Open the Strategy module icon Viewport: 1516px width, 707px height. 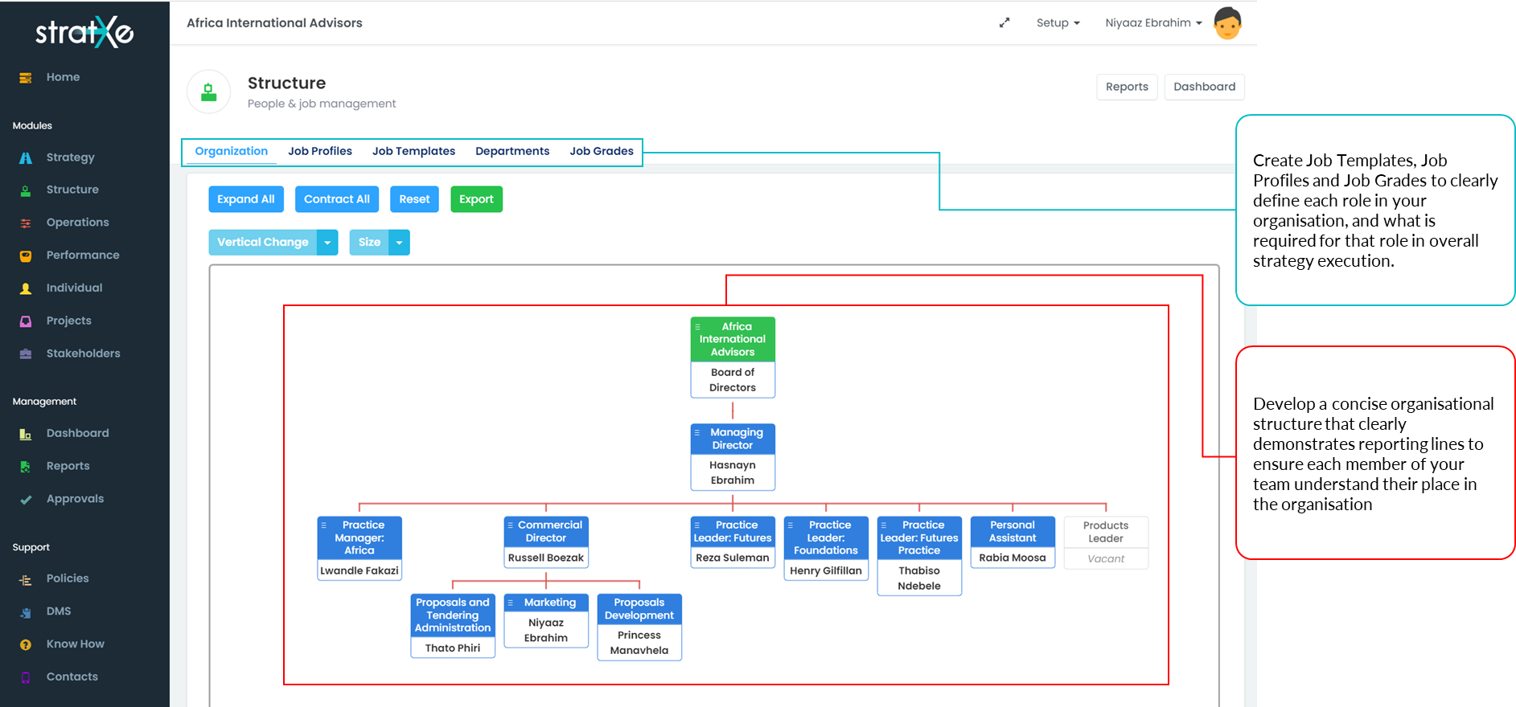26,158
